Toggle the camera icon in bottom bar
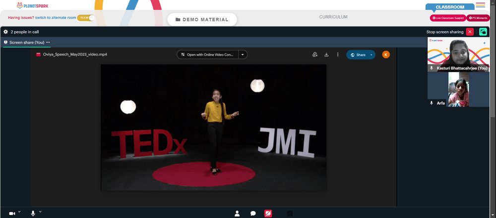Image resolution: width=496 pixels, height=218 pixels. click(12, 214)
